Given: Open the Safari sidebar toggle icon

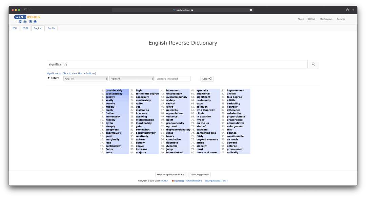Looking at the screenshot, I should (25, 10).
